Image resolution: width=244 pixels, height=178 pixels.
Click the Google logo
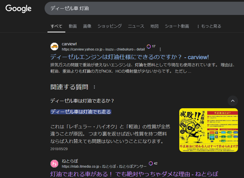pyautogui.click(x=18, y=9)
